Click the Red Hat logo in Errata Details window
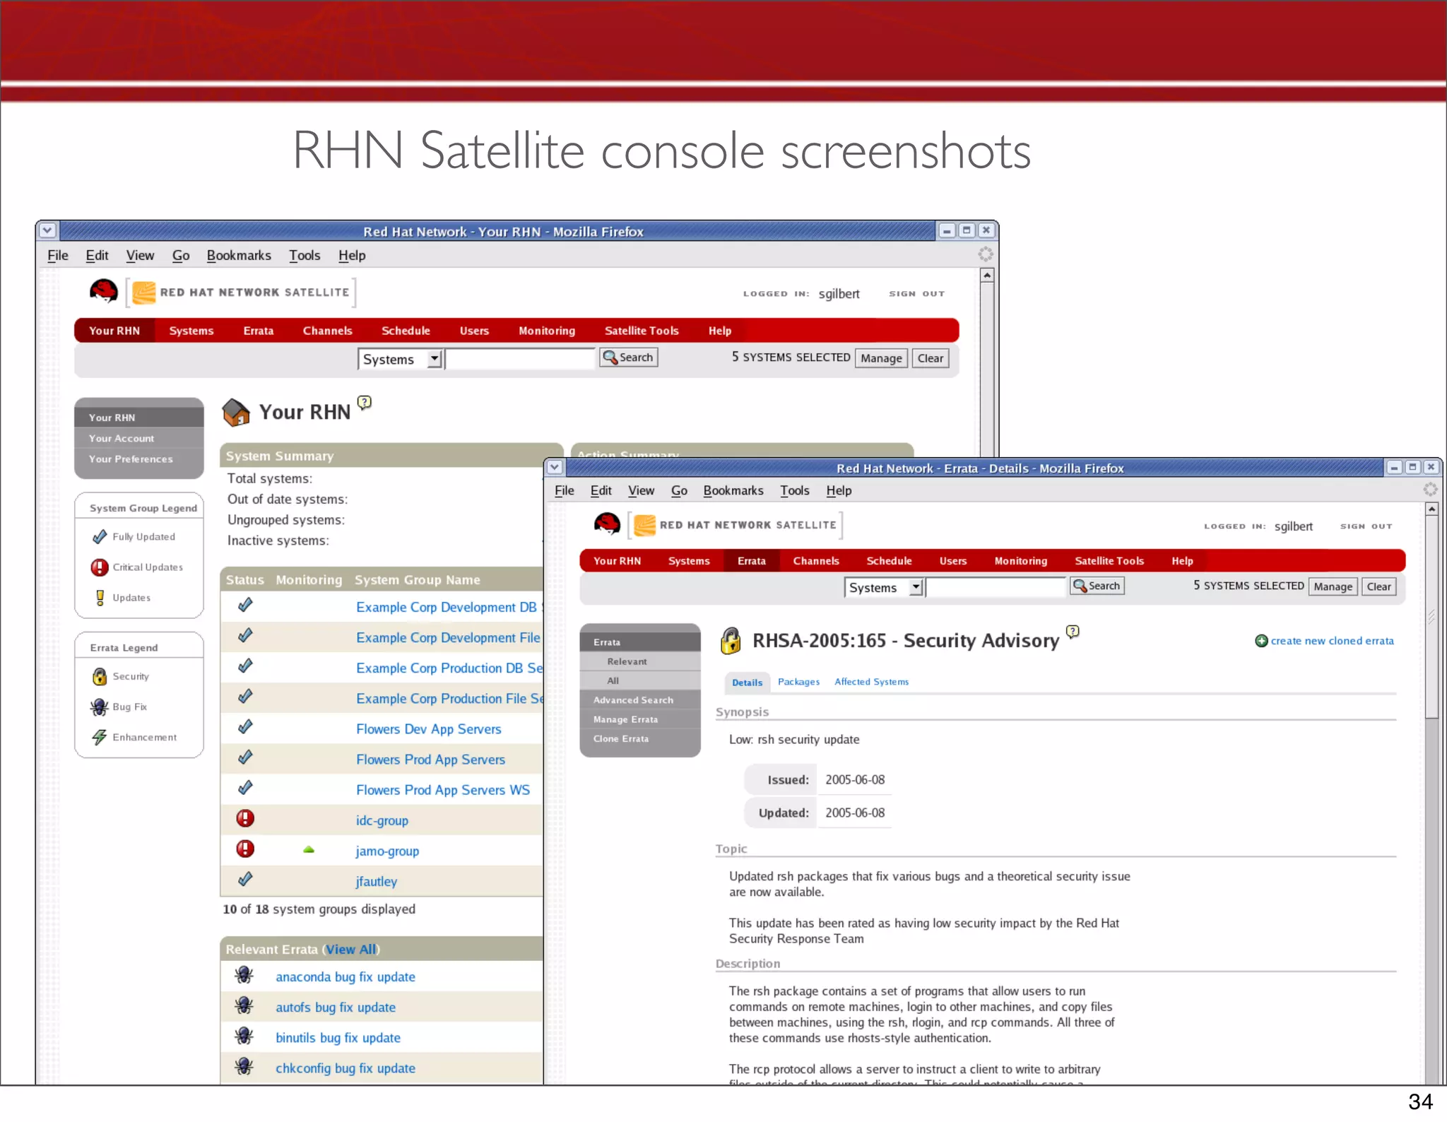 tap(607, 524)
